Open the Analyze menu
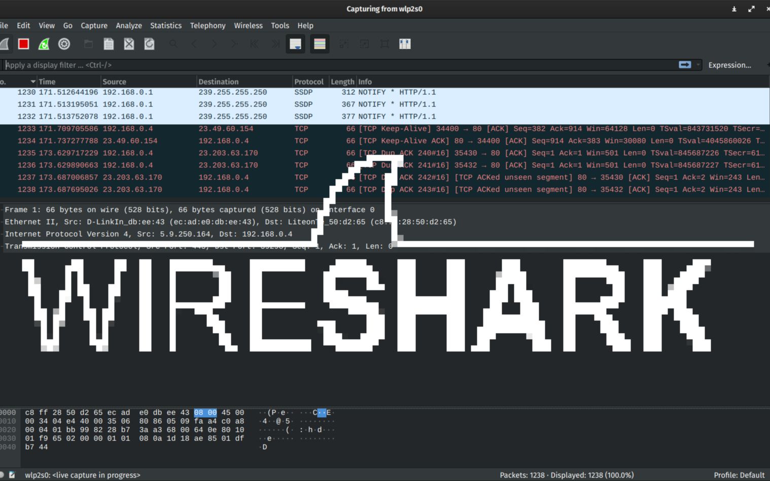The image size is (770, 481). pos(129,25)
